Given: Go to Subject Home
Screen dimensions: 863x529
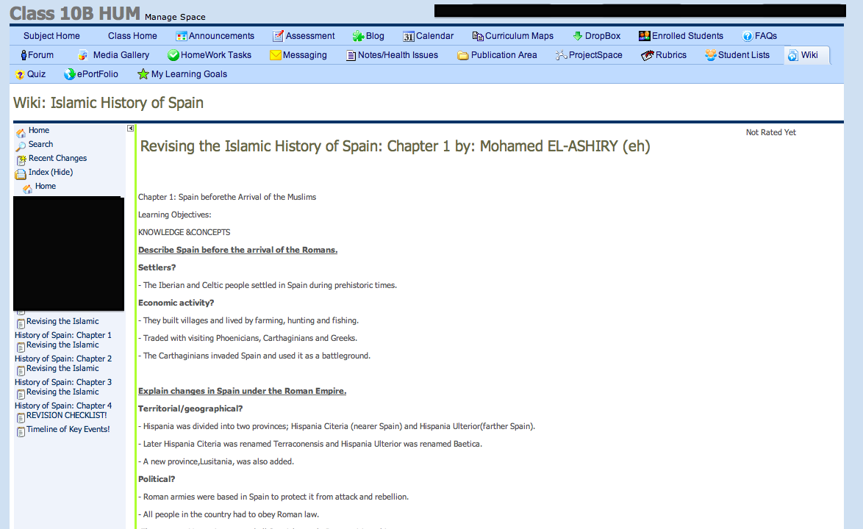Looking at the screenshot, I should pyautogui.click(x=51, y=36).
